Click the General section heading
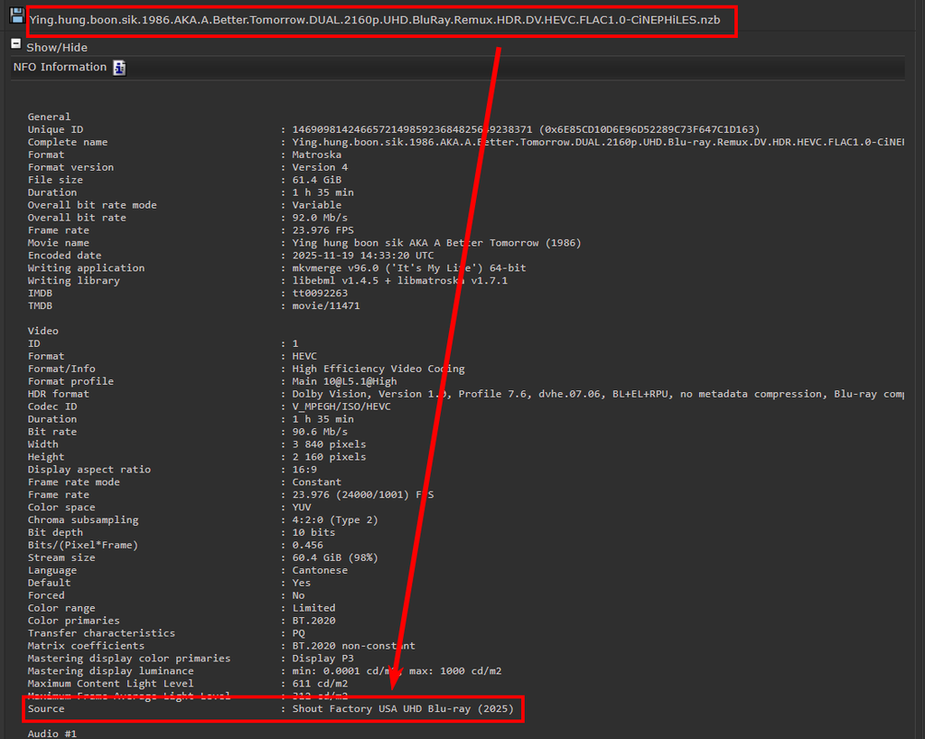This screenshot has height=739, width=925. click(49, 117)
